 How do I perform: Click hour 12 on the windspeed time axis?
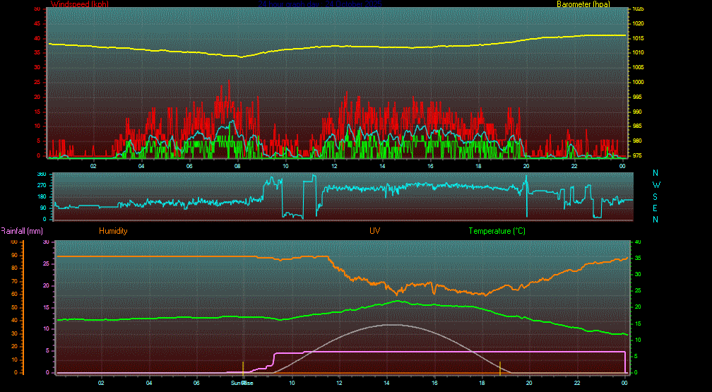(334, 166)
